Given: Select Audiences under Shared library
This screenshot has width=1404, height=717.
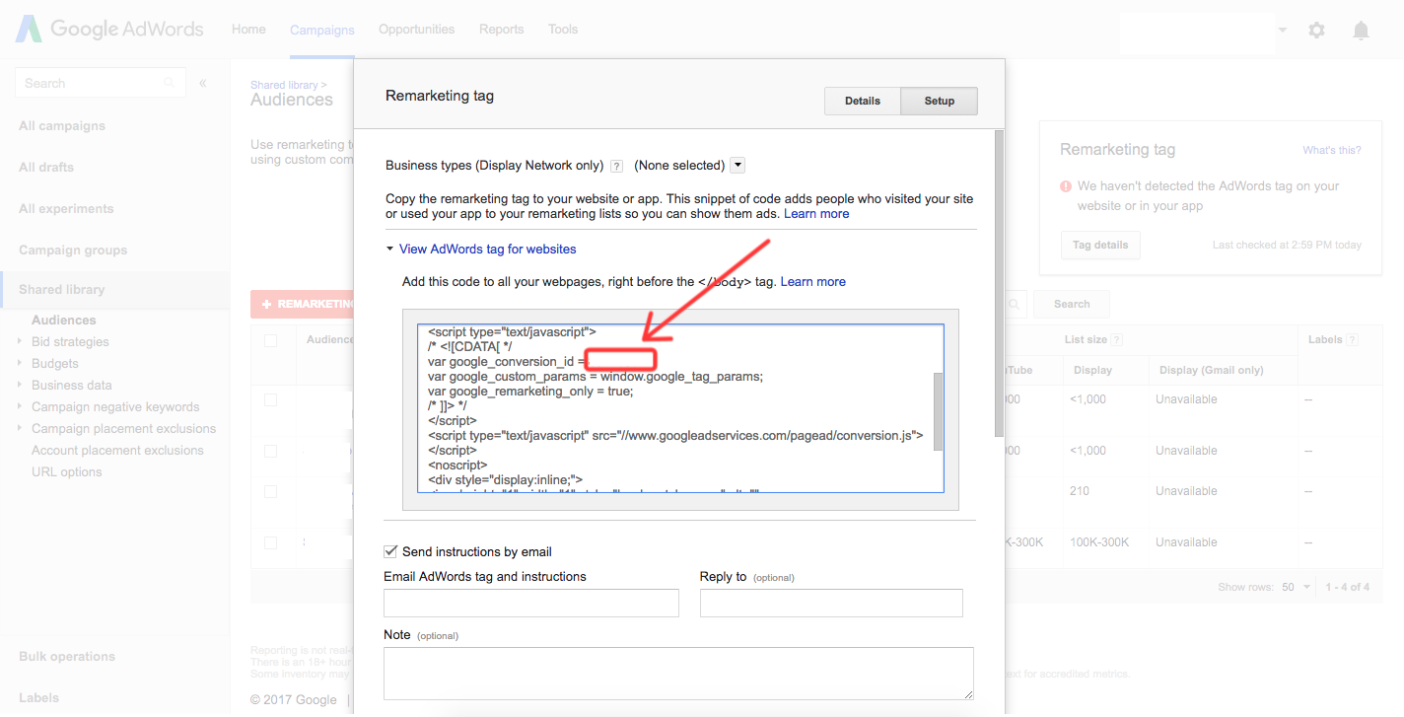Looking at the screenshot, I should coord(64,321).
